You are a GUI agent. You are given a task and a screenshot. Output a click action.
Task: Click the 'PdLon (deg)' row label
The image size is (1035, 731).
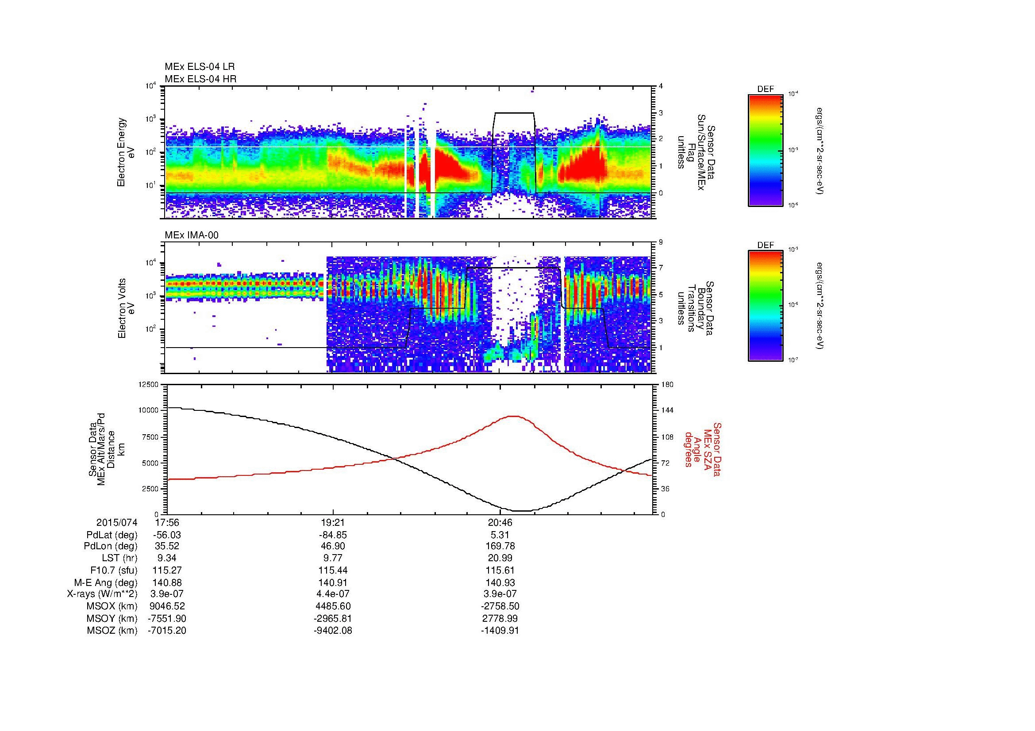coord(111,546)
